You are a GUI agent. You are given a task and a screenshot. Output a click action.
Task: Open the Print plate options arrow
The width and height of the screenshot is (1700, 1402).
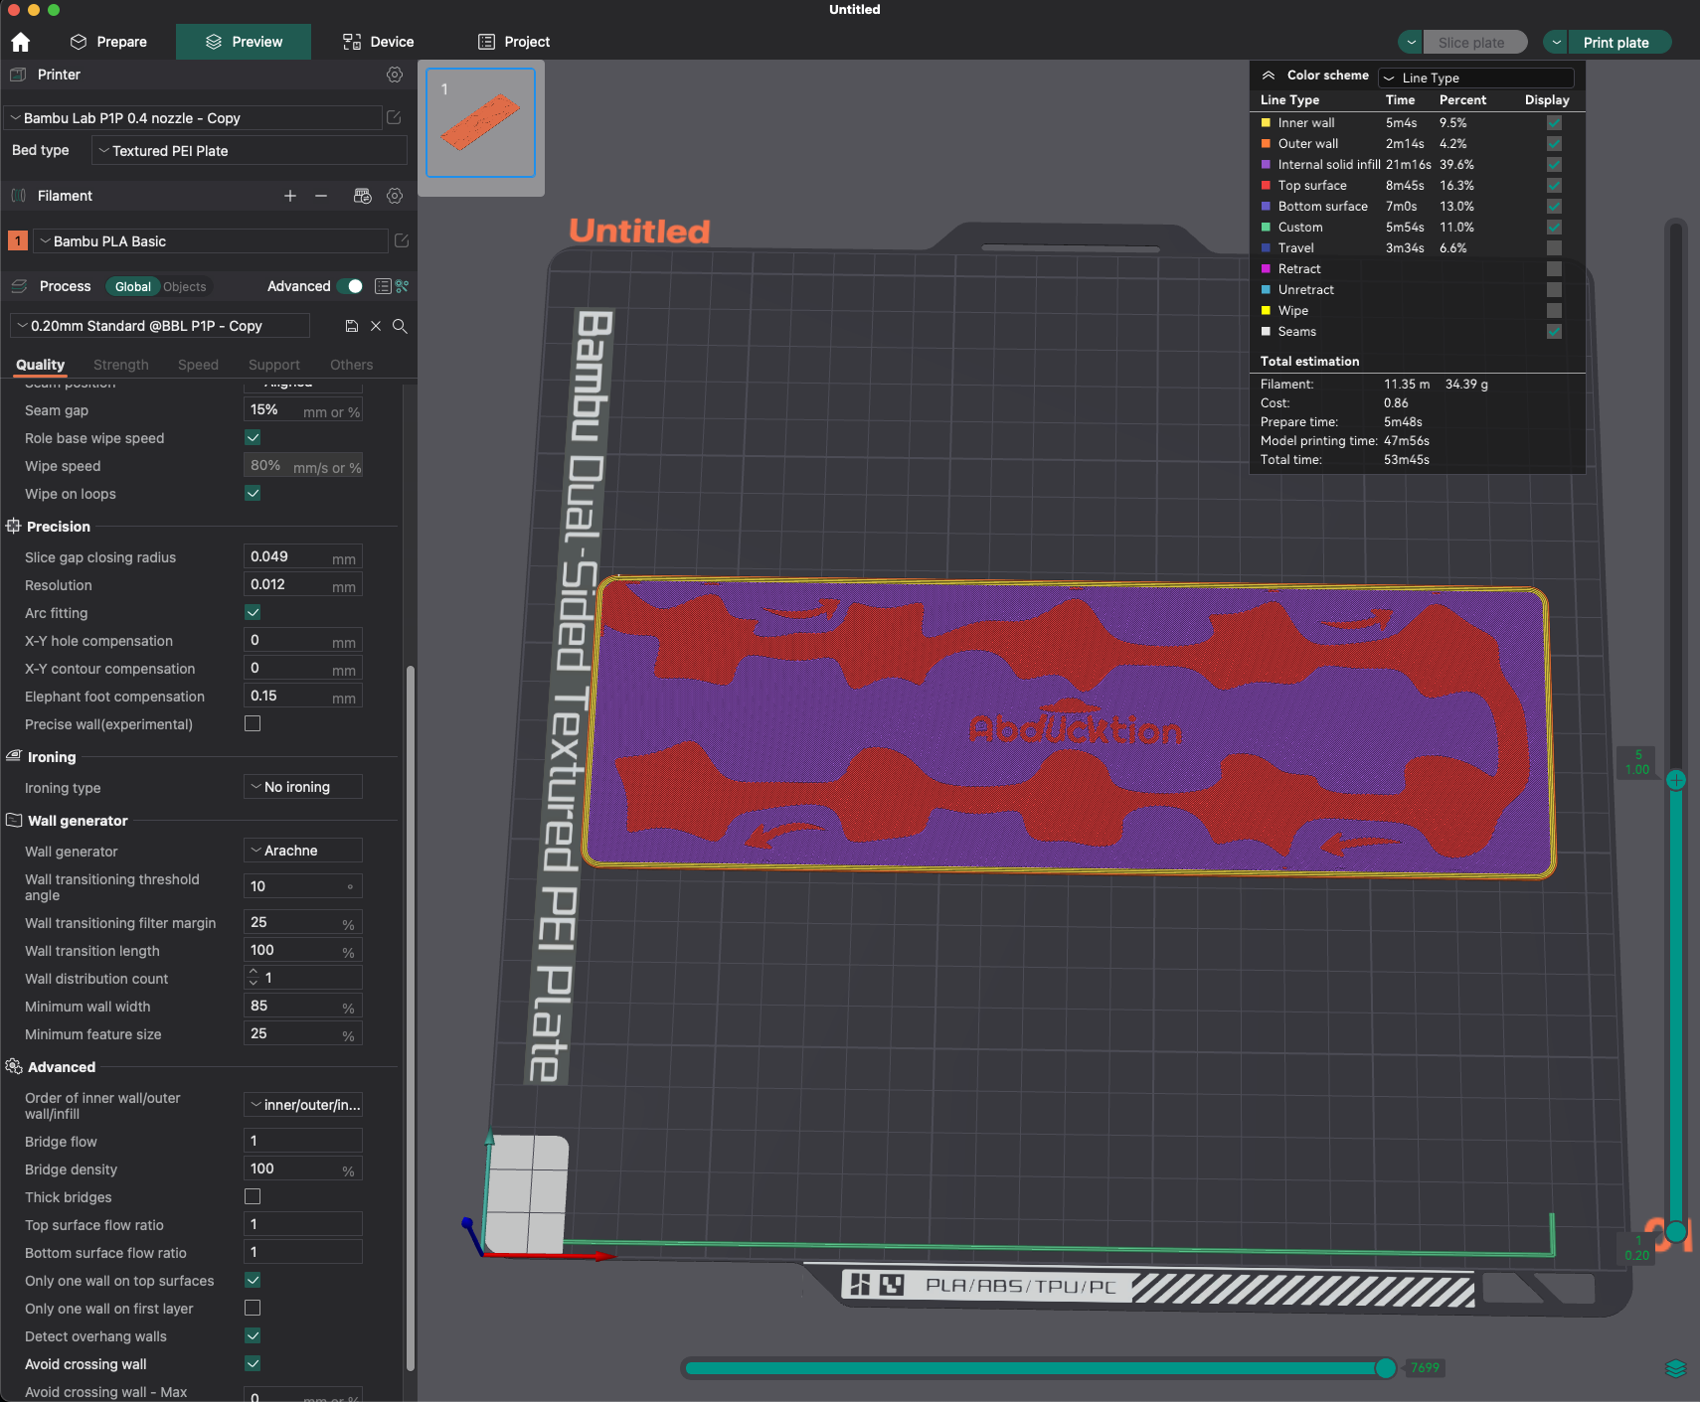click(x=1556, y=42)
